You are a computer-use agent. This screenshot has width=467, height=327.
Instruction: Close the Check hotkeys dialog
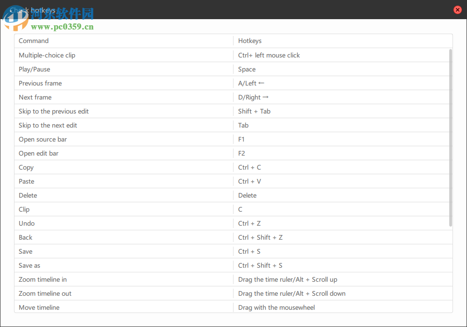[458, 10]
